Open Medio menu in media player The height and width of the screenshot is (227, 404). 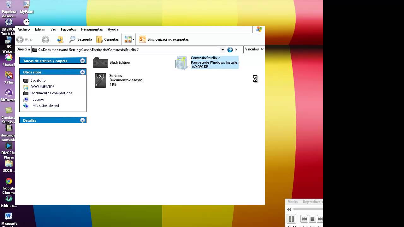293,202
